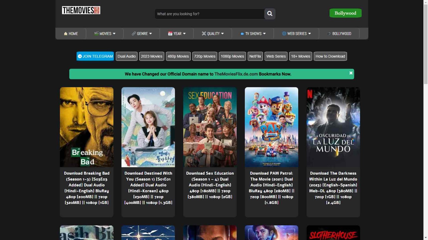Open the WEB SERIES menu label
Image resolution: width=428 pixels, height=240 pixels.
click(297, 34)
